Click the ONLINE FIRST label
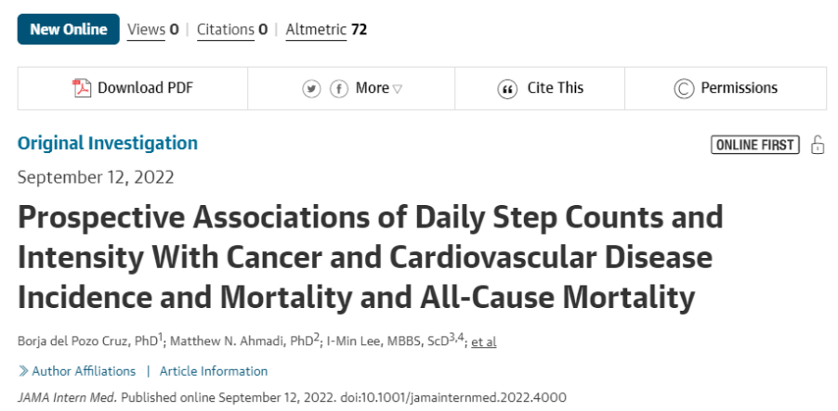 (755, 145)
